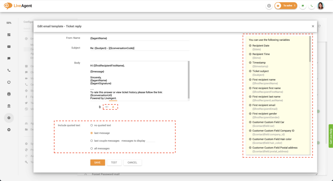Insert the Ticket subject variable via plus icon
Image resolution: width=333 pixels, height=181 pixels.
pos(250,71)
